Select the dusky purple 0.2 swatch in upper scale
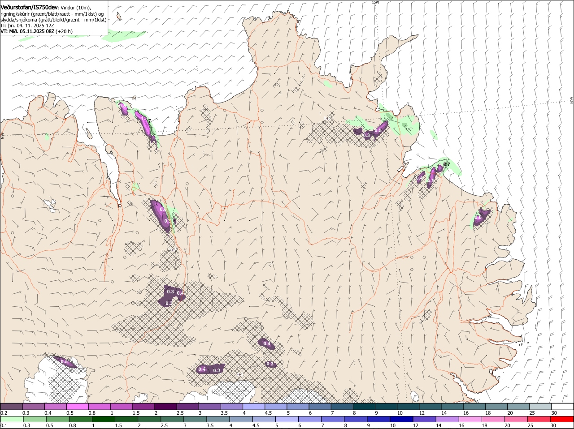 (12, 407)
